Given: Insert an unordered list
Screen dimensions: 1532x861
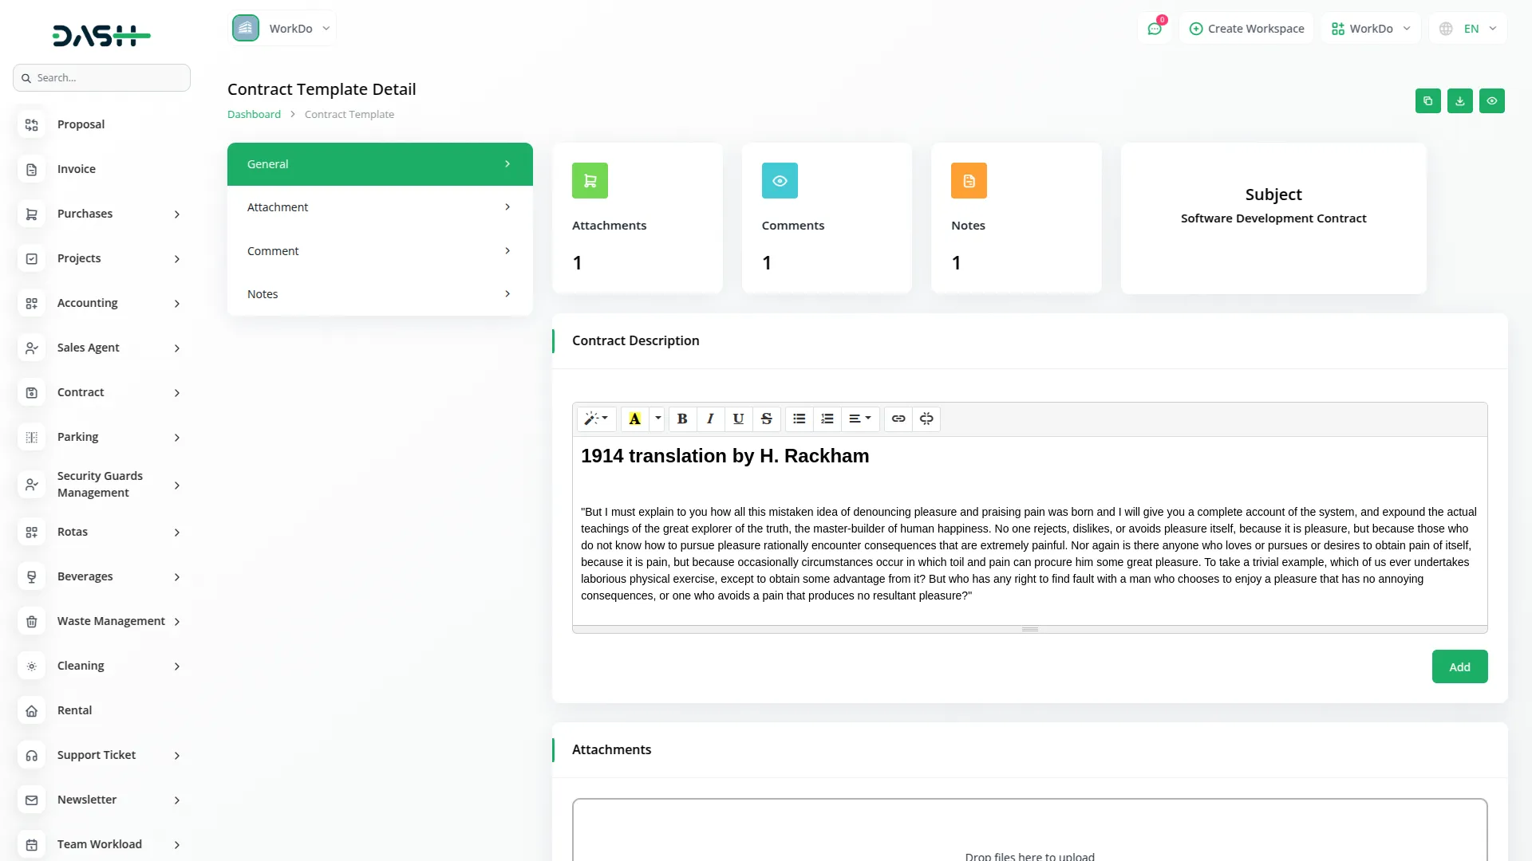Looking at the screenshot, I should (799, 419).
